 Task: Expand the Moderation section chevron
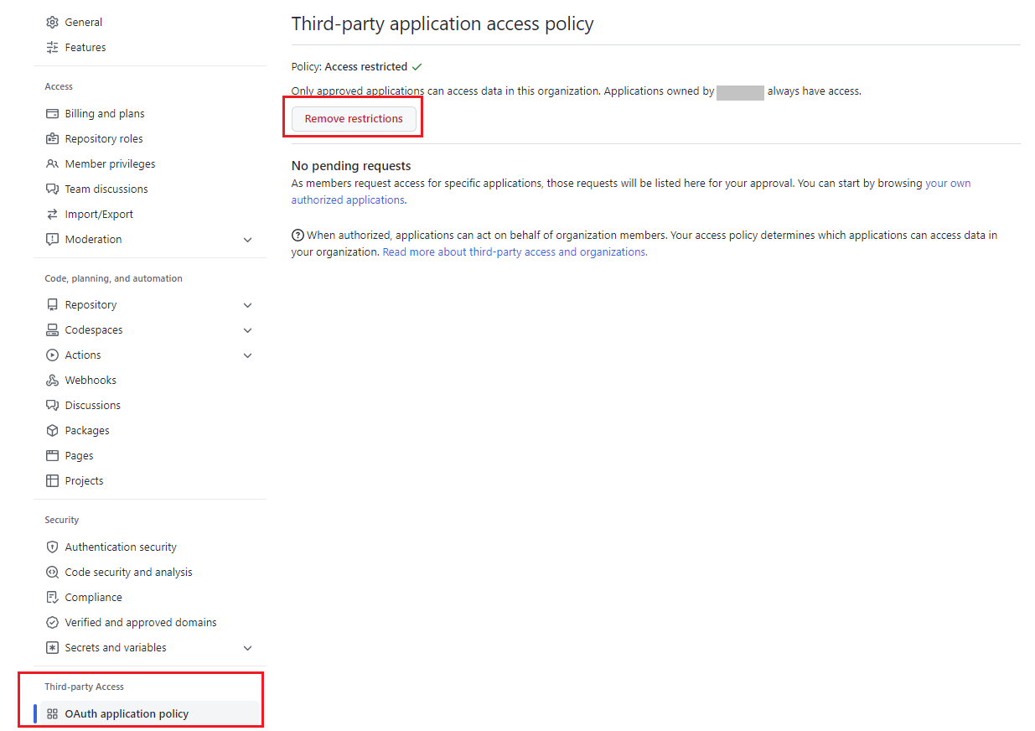coord(247,240)
